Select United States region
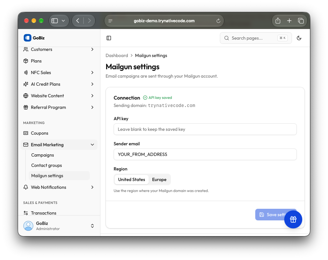Image resolution: width=328 pixels, height=260 pixels. [x=132, y=179]
